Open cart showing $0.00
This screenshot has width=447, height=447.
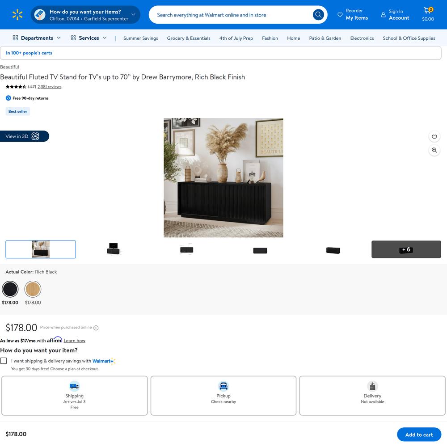tap(428, 15)
